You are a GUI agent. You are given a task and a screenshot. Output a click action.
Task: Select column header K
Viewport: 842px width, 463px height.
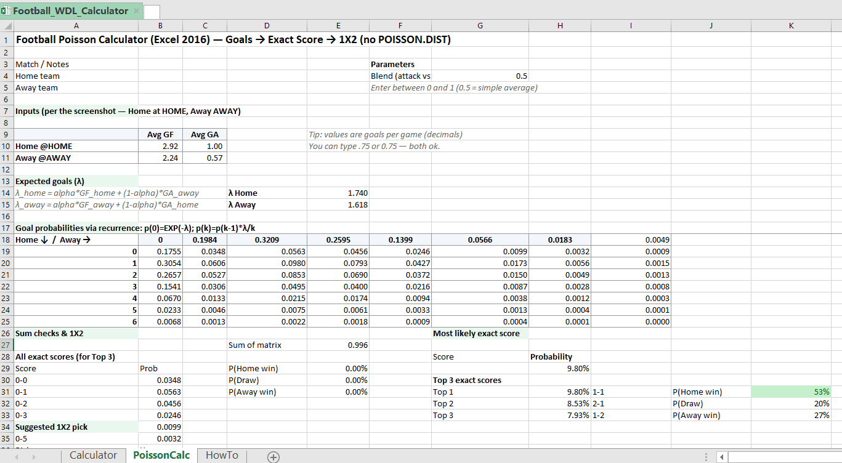(791, 25)
